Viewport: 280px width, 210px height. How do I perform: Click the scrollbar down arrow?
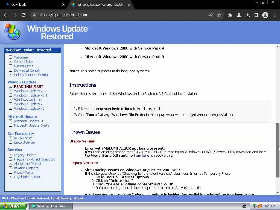point(278,193)
